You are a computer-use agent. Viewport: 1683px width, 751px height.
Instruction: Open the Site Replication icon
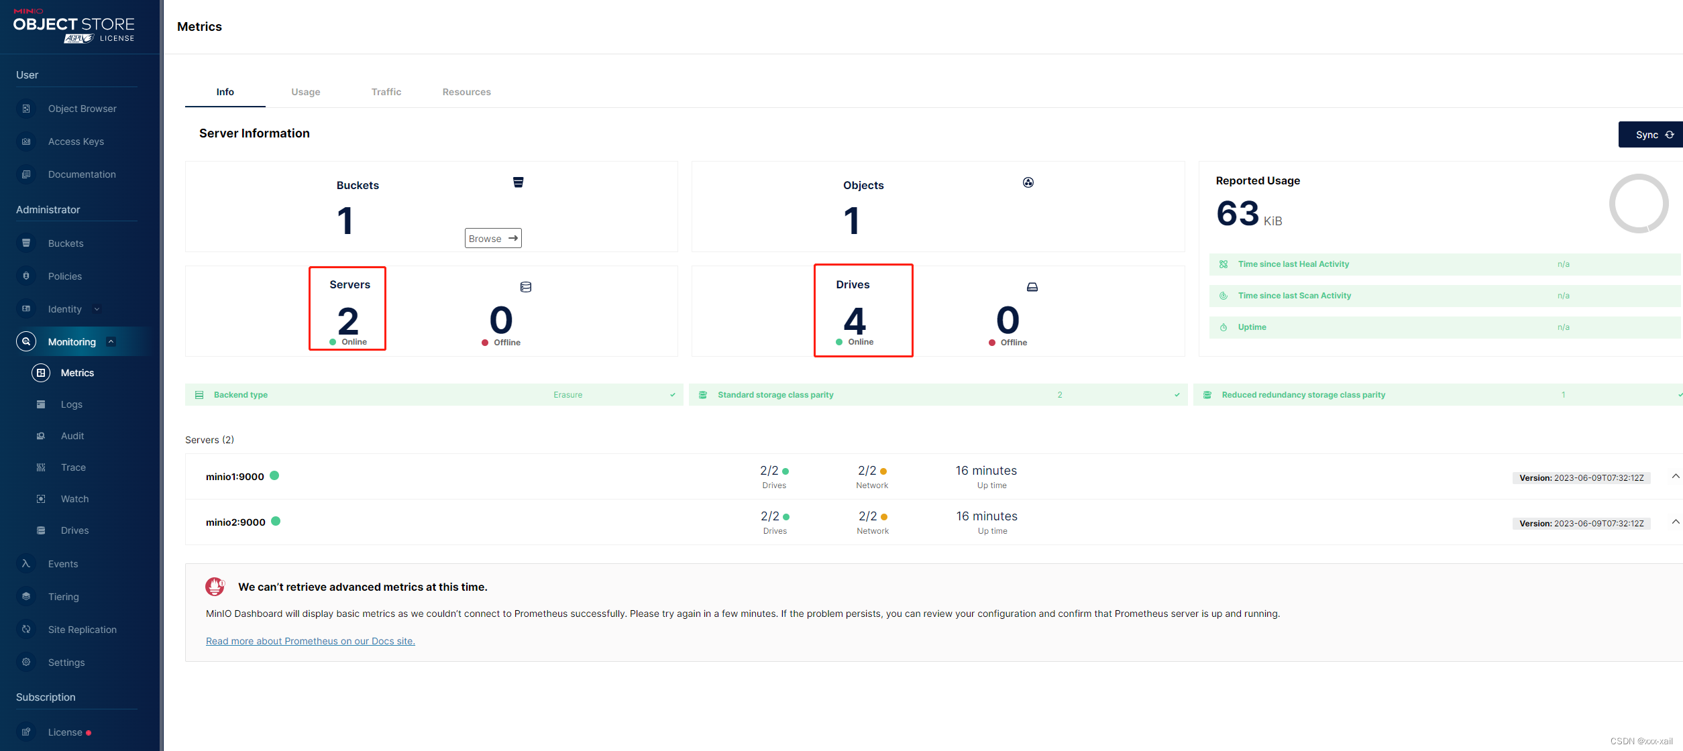coord(26,629)
